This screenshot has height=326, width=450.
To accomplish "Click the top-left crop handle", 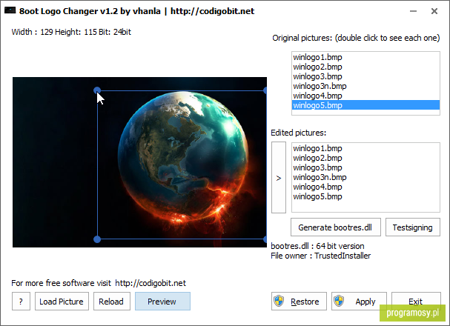I will (x=97, y=90).
